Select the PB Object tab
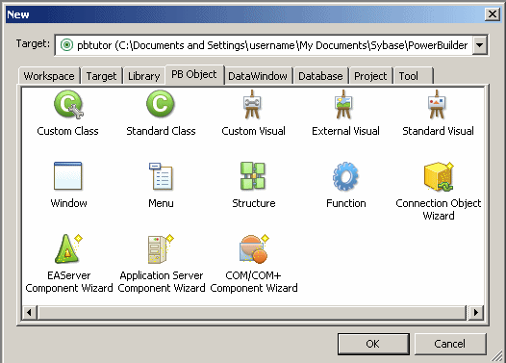Viewport: 506px width, 363px height. click(194, 74)
